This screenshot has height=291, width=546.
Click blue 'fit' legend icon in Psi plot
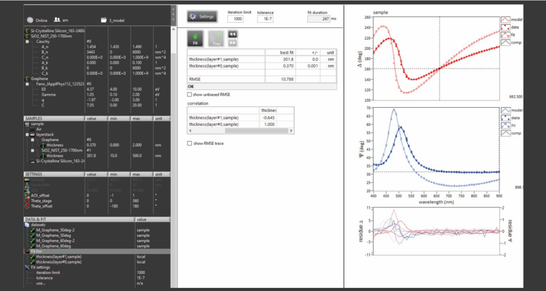[506, 126]
